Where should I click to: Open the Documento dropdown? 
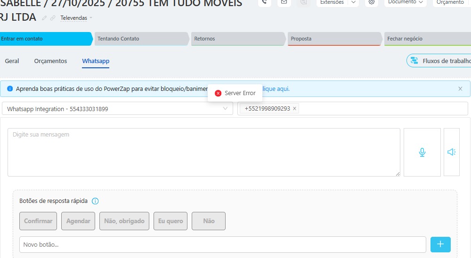[405, 2]
